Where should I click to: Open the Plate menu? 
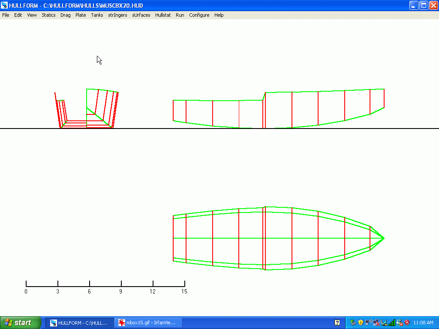(x=81, y=15)
